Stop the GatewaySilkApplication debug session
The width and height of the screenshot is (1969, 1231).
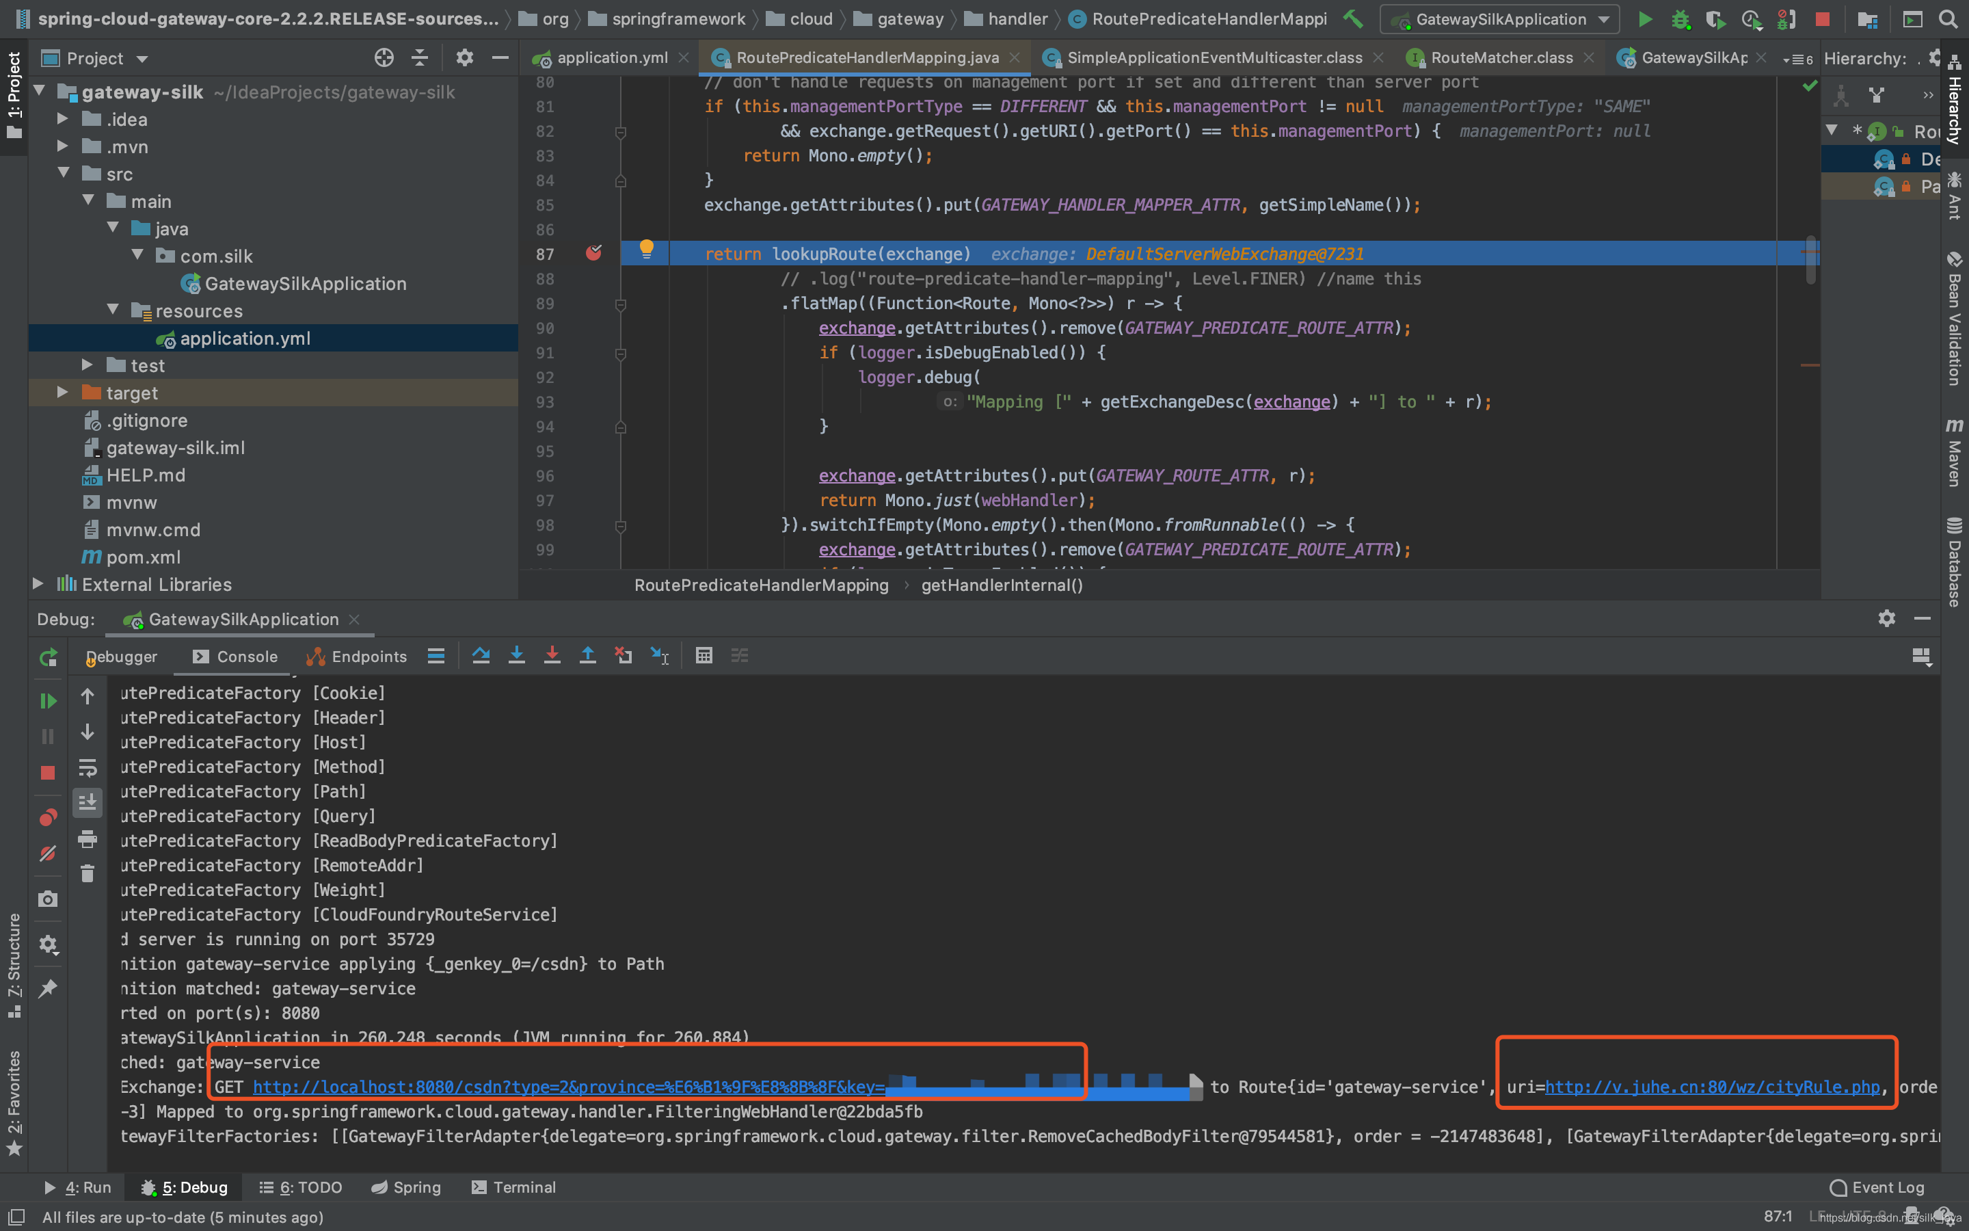click(x=48, y=773)
